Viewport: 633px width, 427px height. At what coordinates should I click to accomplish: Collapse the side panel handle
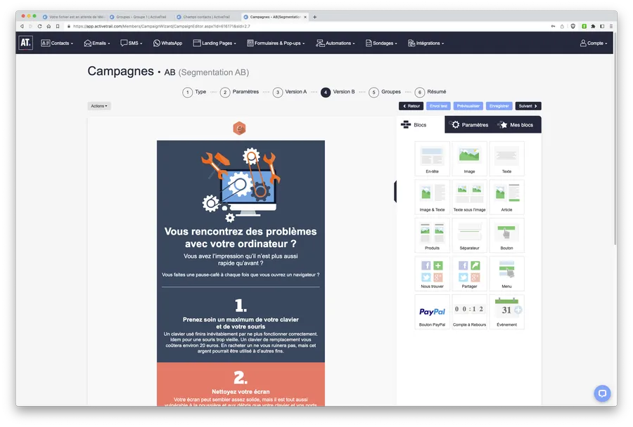(x=395, y=192)
